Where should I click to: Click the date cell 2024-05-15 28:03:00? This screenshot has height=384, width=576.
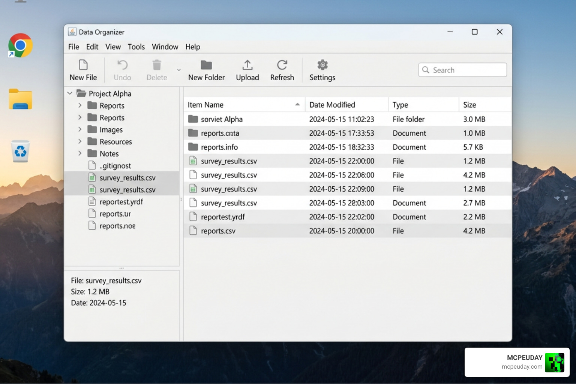pos(342,203)
